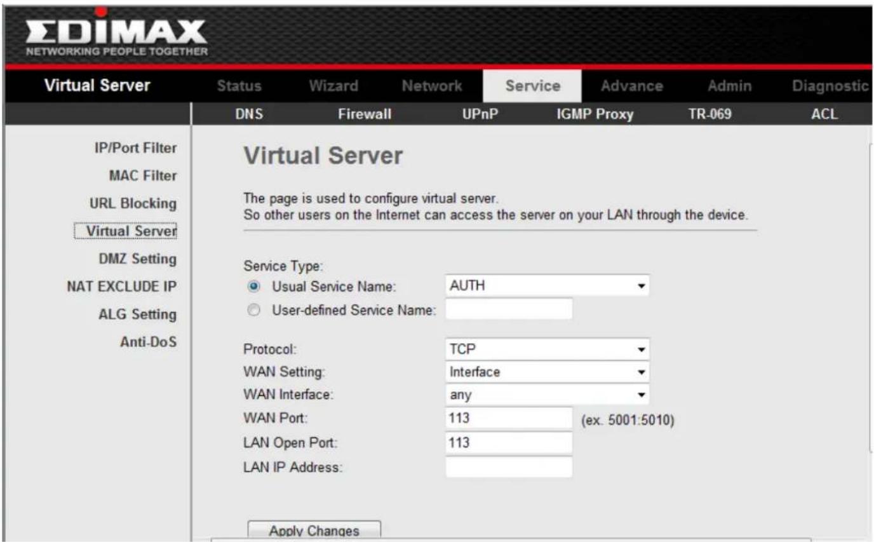This screenshot has height=542, width=874.
Task: Open Virtual Server in the sidebar
Action: pyautogui.click(x=126, y=231)
